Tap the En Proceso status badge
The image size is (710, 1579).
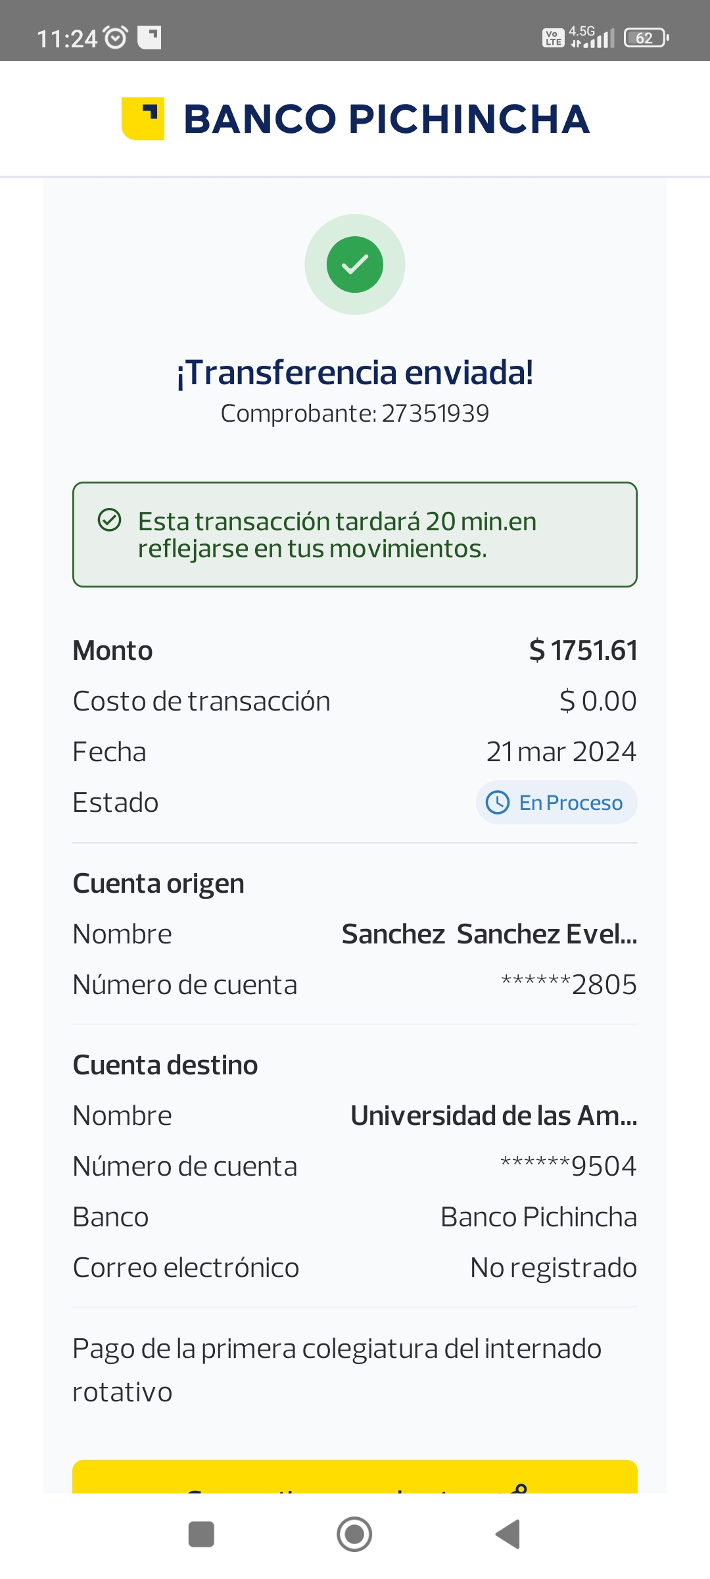click(x=556, y=803)
